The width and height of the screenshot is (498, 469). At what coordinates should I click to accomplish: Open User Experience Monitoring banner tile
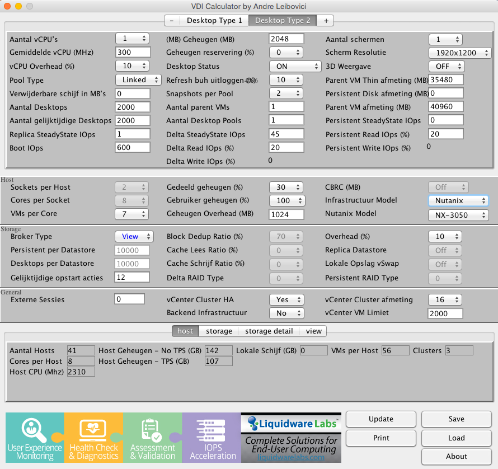tap(35, 438)
